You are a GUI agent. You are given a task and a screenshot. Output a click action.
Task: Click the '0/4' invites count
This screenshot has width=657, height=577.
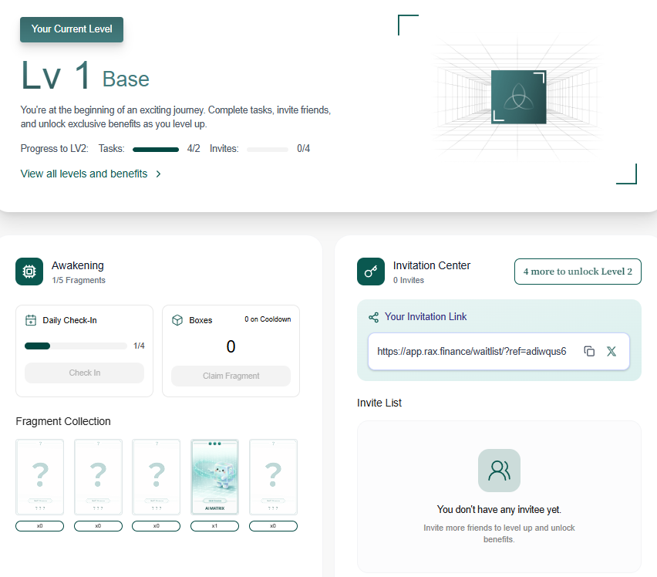point(303,149)
